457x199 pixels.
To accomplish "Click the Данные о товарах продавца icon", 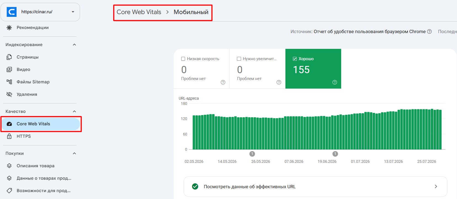I will pyautogui.click(x=9, y=178).
